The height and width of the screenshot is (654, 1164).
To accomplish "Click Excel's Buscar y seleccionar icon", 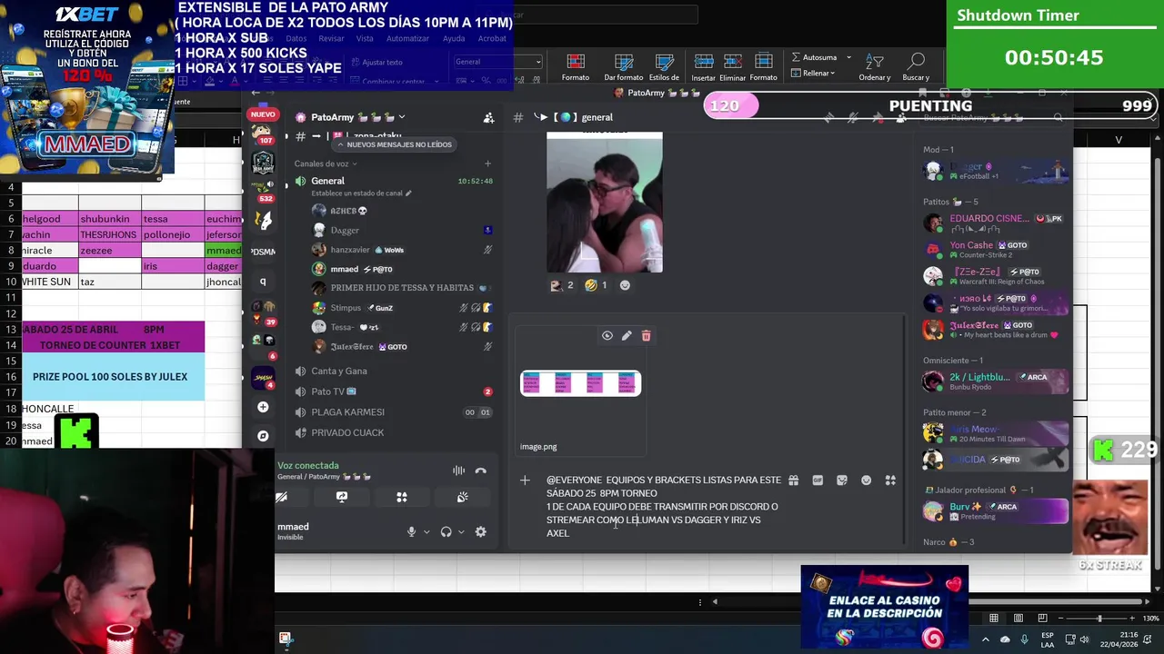I will (x=916, y=67).
